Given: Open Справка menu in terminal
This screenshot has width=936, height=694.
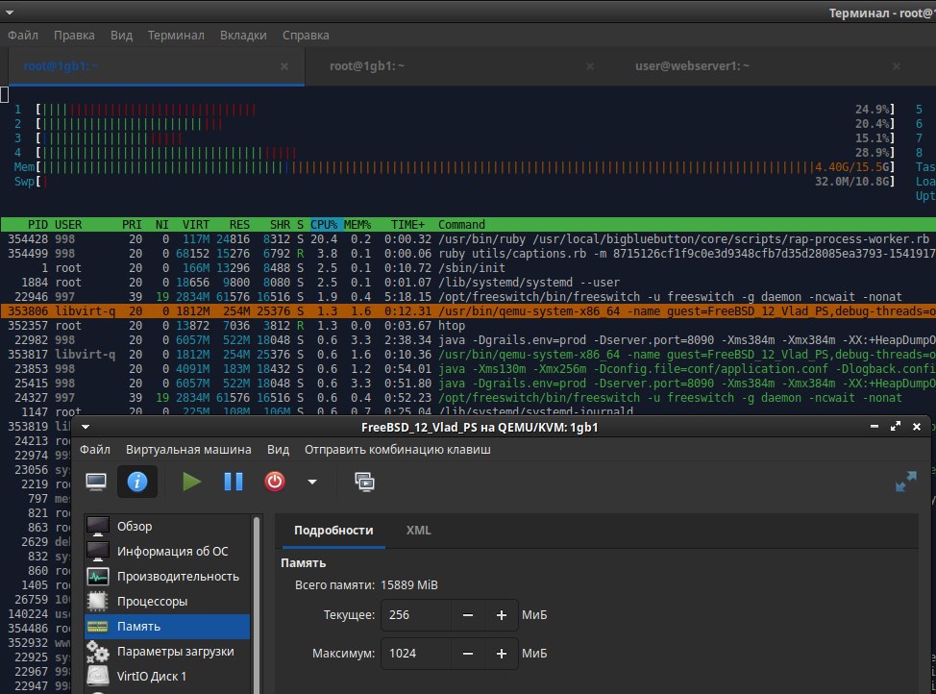Looking at the screenshot, I should coord(306,36).
